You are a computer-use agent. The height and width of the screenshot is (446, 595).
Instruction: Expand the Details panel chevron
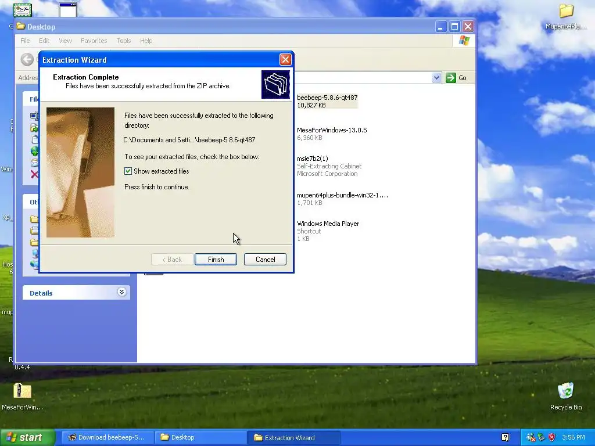pyautogui.click(x=121, y=292)
